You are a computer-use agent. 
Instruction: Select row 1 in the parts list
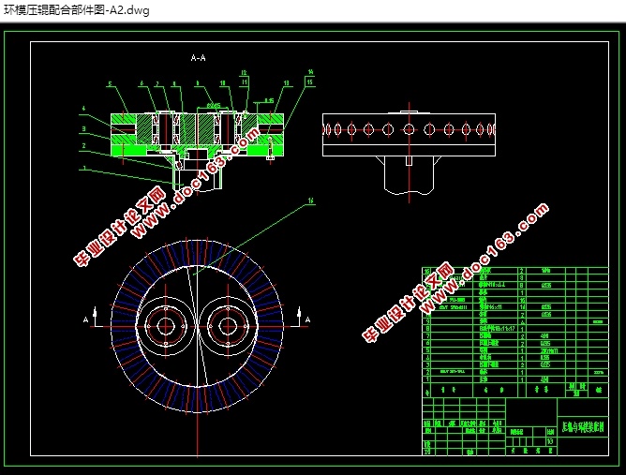(515, 379)
